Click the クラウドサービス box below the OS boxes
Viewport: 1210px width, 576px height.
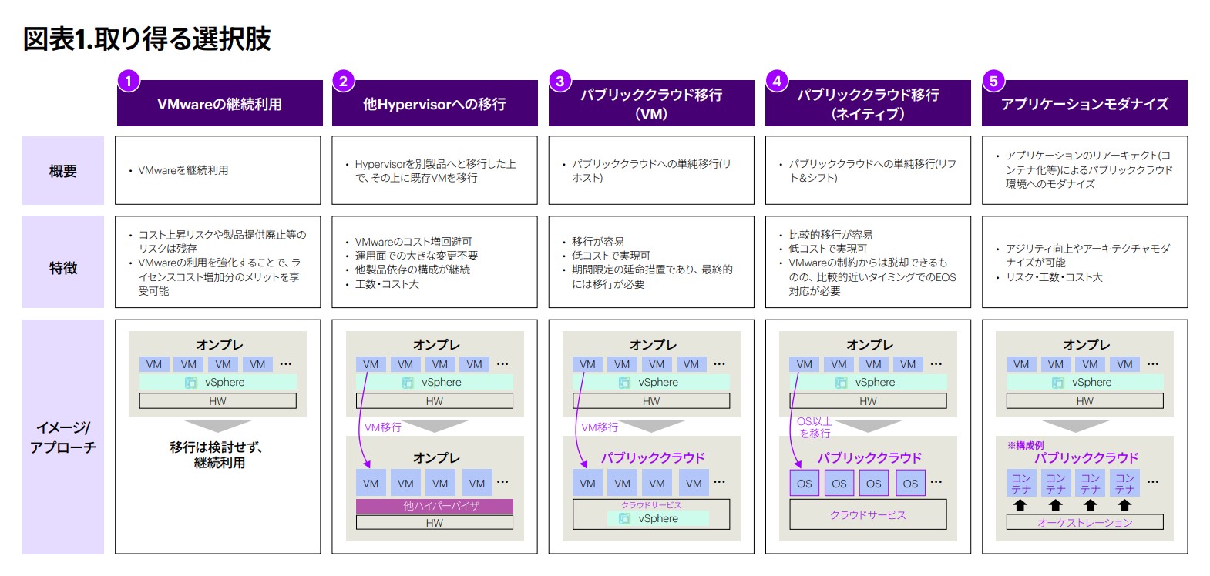tap(868, 515)
